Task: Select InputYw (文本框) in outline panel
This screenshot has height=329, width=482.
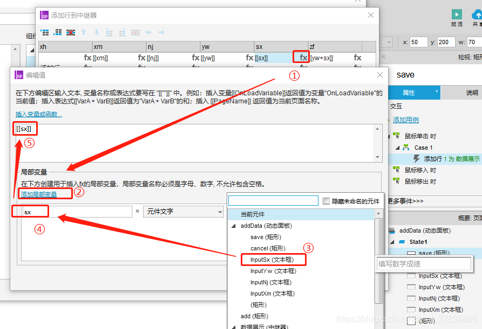Action: (442, 287)
